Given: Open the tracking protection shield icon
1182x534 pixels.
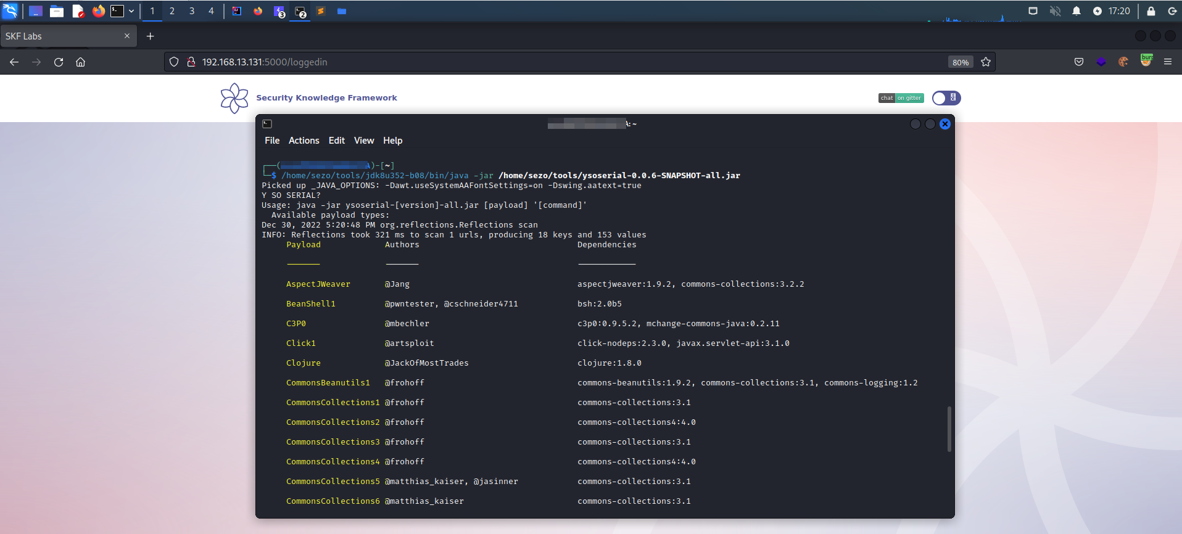Looking at the screenshot, I should [174, 62].
